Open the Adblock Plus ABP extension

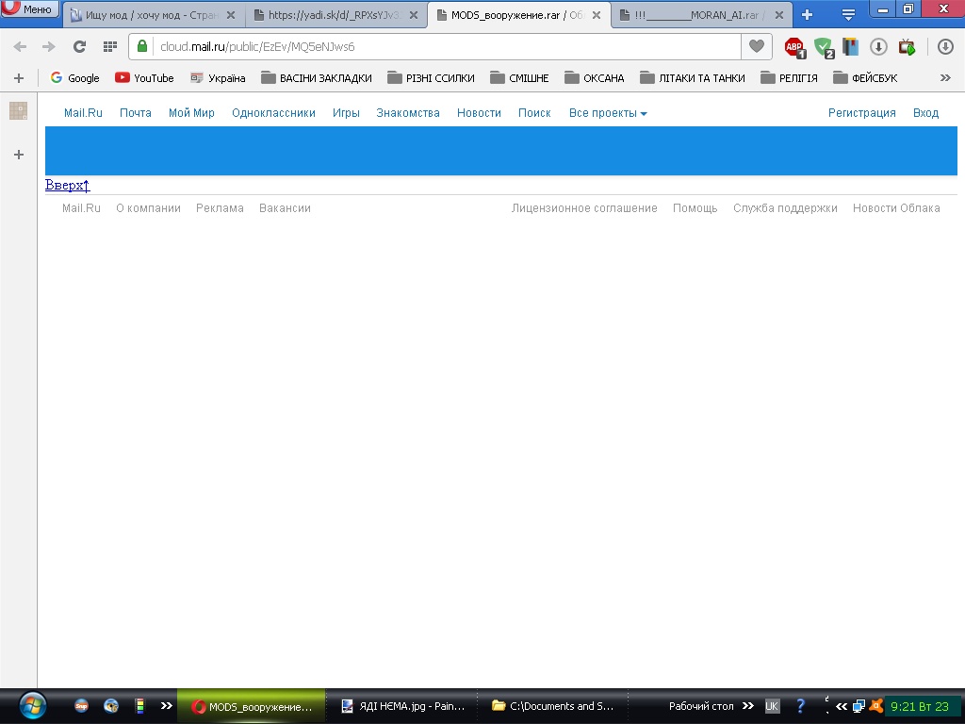[x=794, y=47]
